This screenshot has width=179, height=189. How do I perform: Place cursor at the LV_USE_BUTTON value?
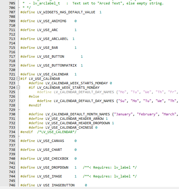tap(82, 56)
